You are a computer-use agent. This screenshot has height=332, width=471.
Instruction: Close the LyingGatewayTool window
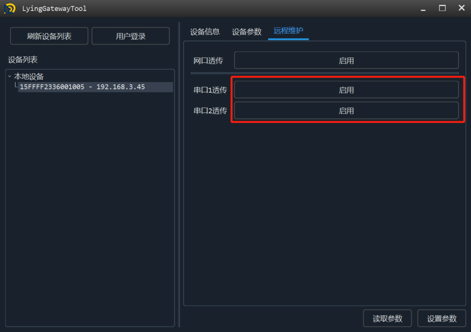462,8
